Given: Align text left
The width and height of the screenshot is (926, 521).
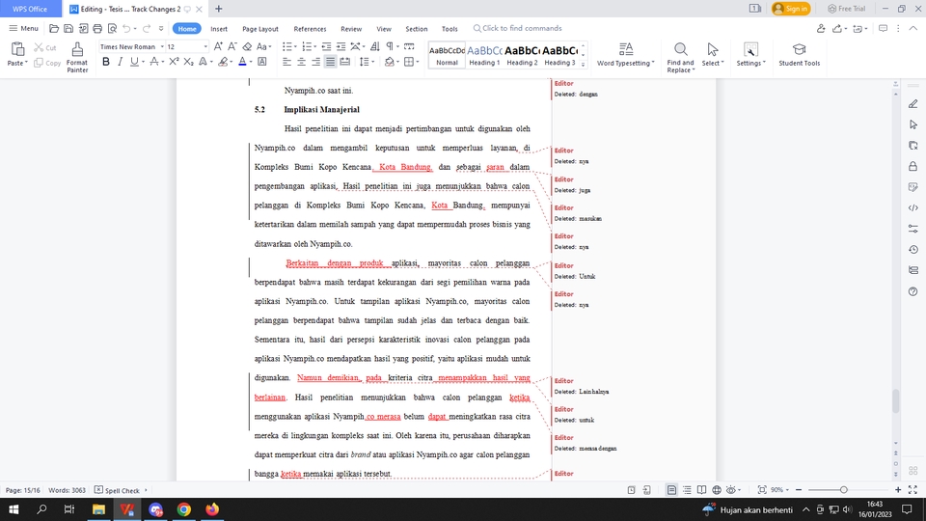Looking at the screenshot, I should [x=287, y=62].
